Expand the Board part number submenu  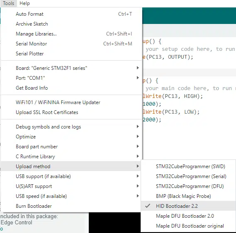click(x=71, y=147)
